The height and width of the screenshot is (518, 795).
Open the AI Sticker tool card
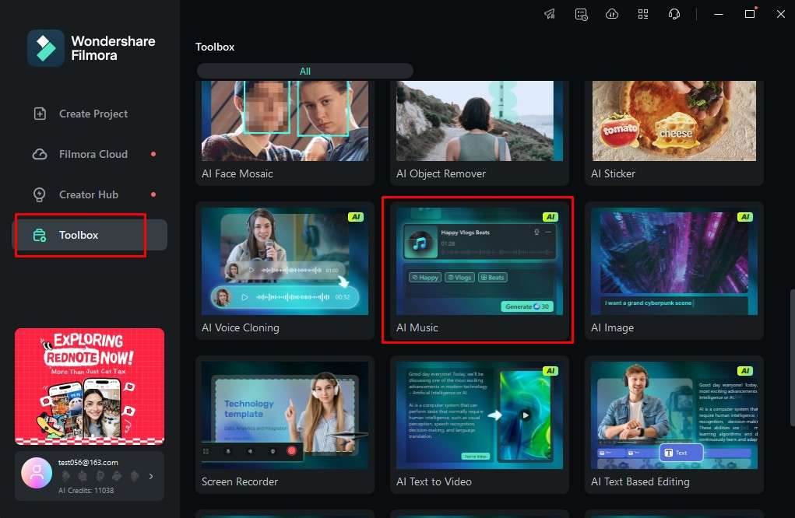click(674, 133)
